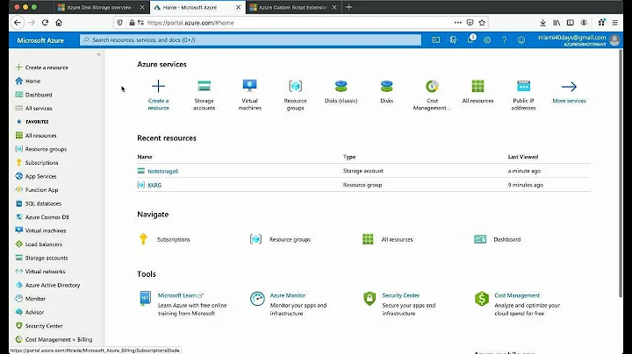Click the Microsoft Learn icon in Tools
Screen dimensions: 632x354
[145, 299]
